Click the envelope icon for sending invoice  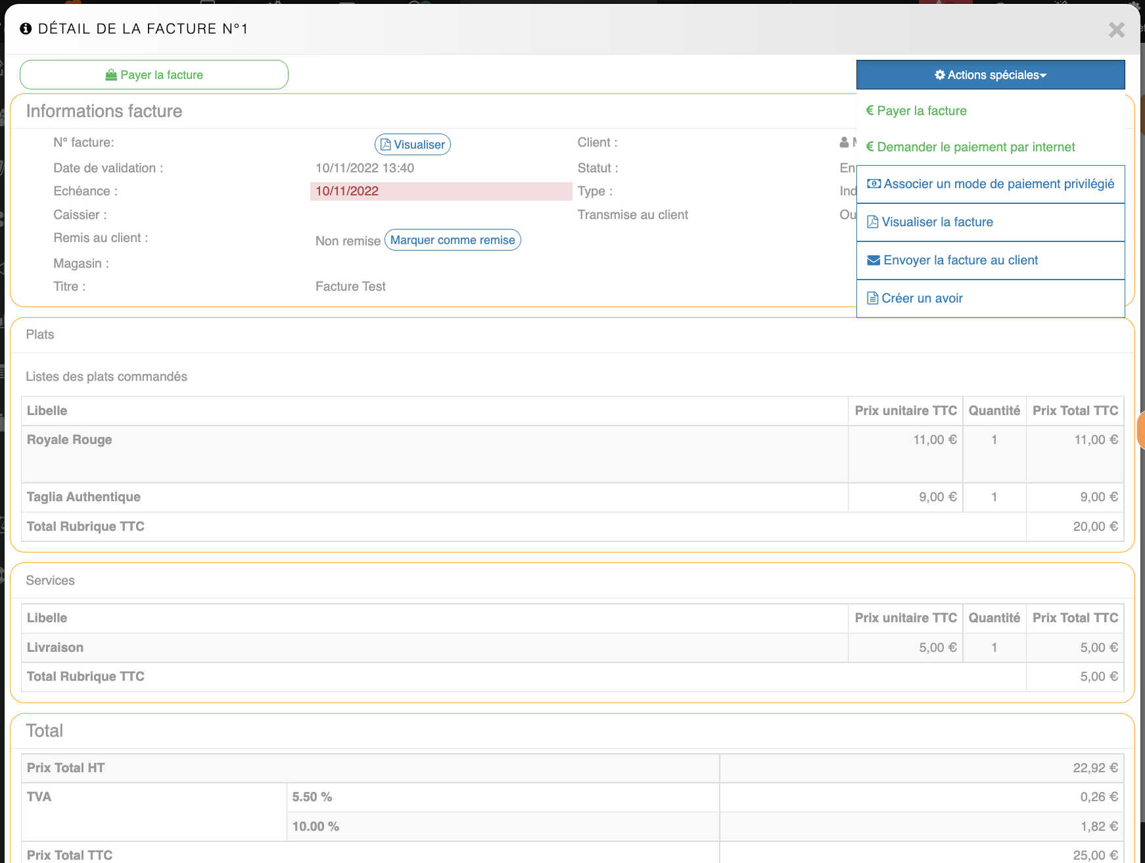[874, 260]
